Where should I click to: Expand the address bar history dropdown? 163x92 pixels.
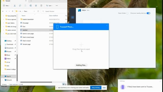pyautogui.click(x=34, y=11)
